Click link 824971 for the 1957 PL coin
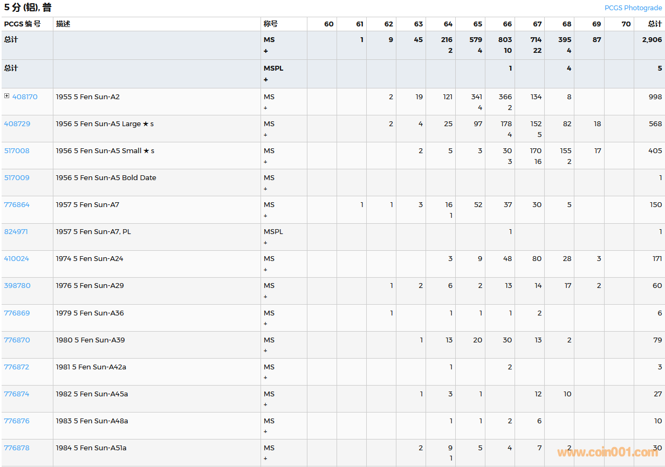The height and width of the screenshot is (467, 665). click(16, 231)
